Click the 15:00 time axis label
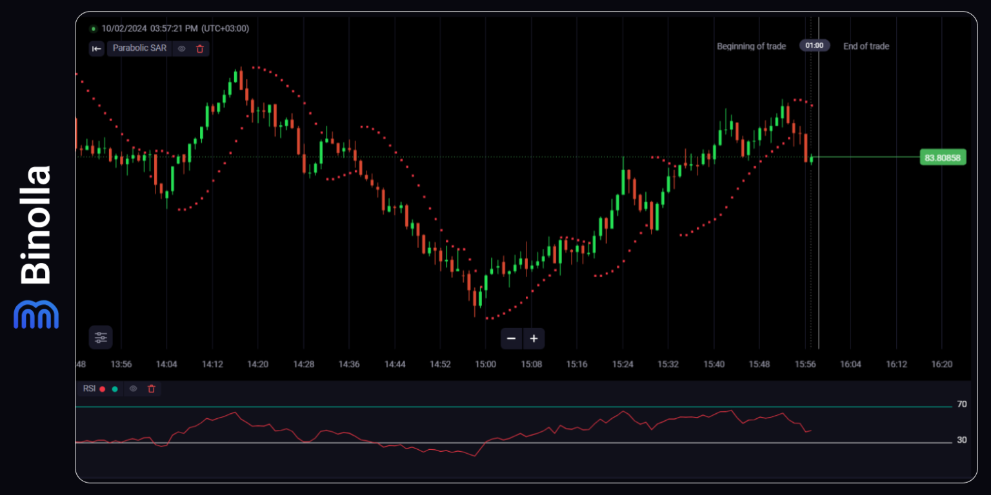Viewport: 991px width, 495px height. pos(485,364)
